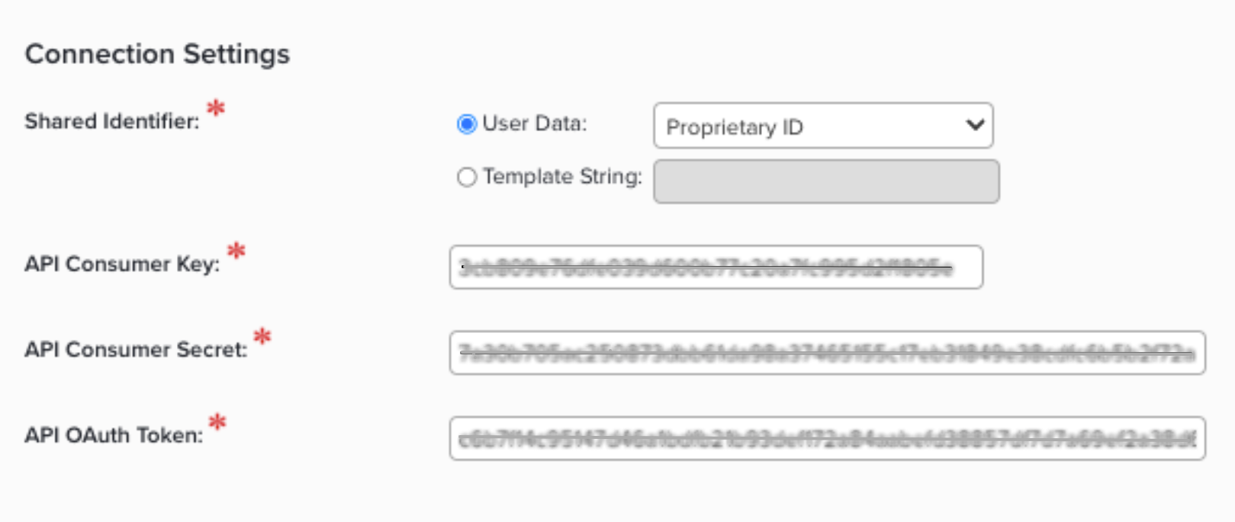Click the Proprietary ID selected value text
The width and height of the screenshot is (1235, 522).
pos(735,127)
